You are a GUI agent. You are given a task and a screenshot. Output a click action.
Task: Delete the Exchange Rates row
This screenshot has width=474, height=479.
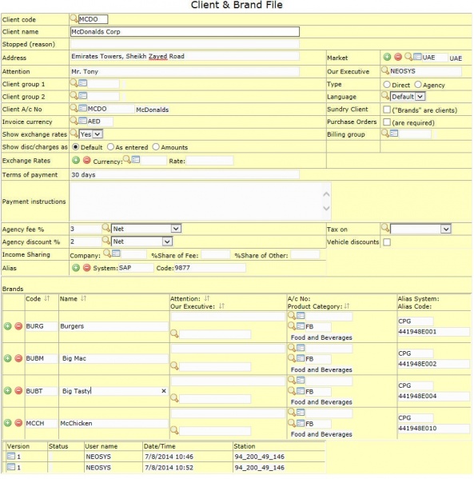click(x=87, y=160)
